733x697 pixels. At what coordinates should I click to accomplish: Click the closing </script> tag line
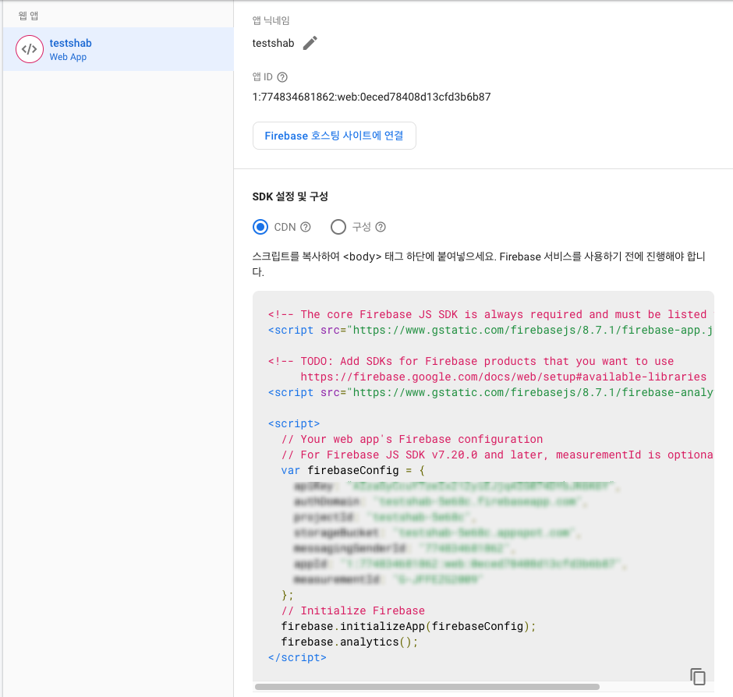(297, 657)
